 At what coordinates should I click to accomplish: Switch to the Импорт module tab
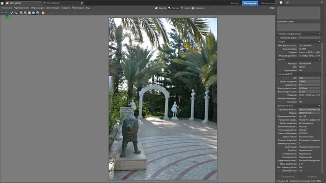pyautogui.click(x=235, y=3)
